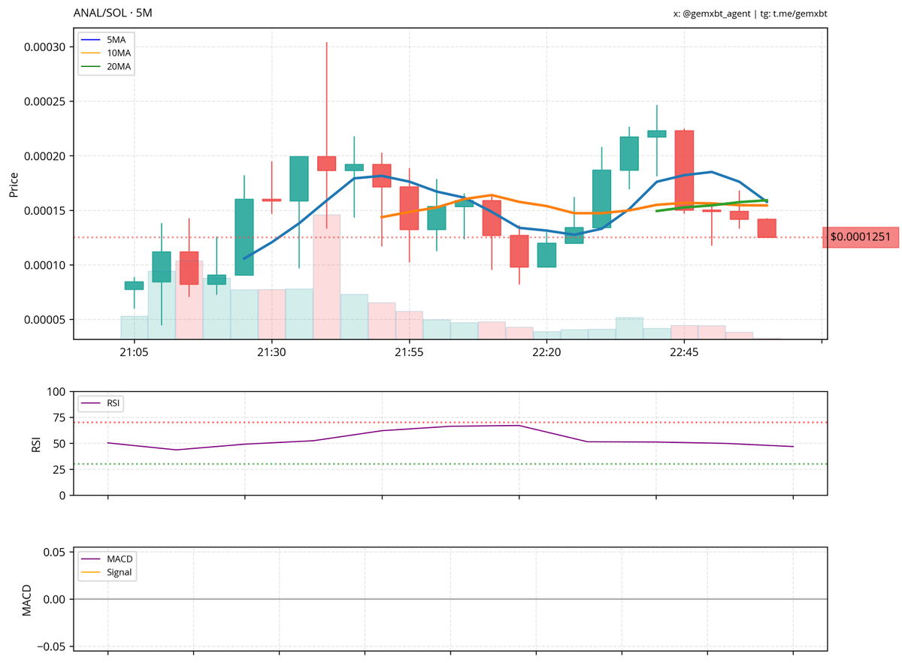902x663 pixels.
Task: Click the 25 label on RSI axis
Action: click(x=59, y=469)
